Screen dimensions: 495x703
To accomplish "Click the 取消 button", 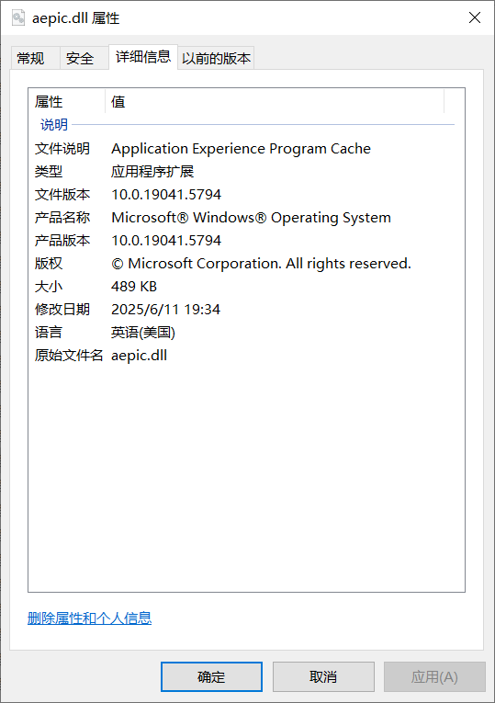I will 323,676.
